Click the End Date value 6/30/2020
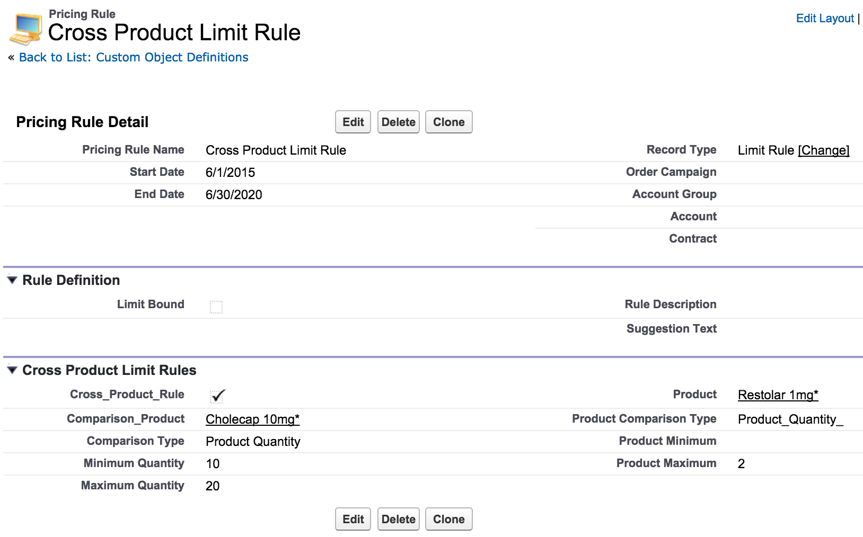The image size is (863, 537). coord(234,195)
